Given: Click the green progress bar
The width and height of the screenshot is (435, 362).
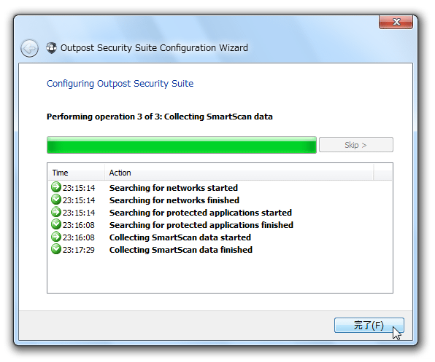Looking at the screenshot, I should (x=182, y=145).
